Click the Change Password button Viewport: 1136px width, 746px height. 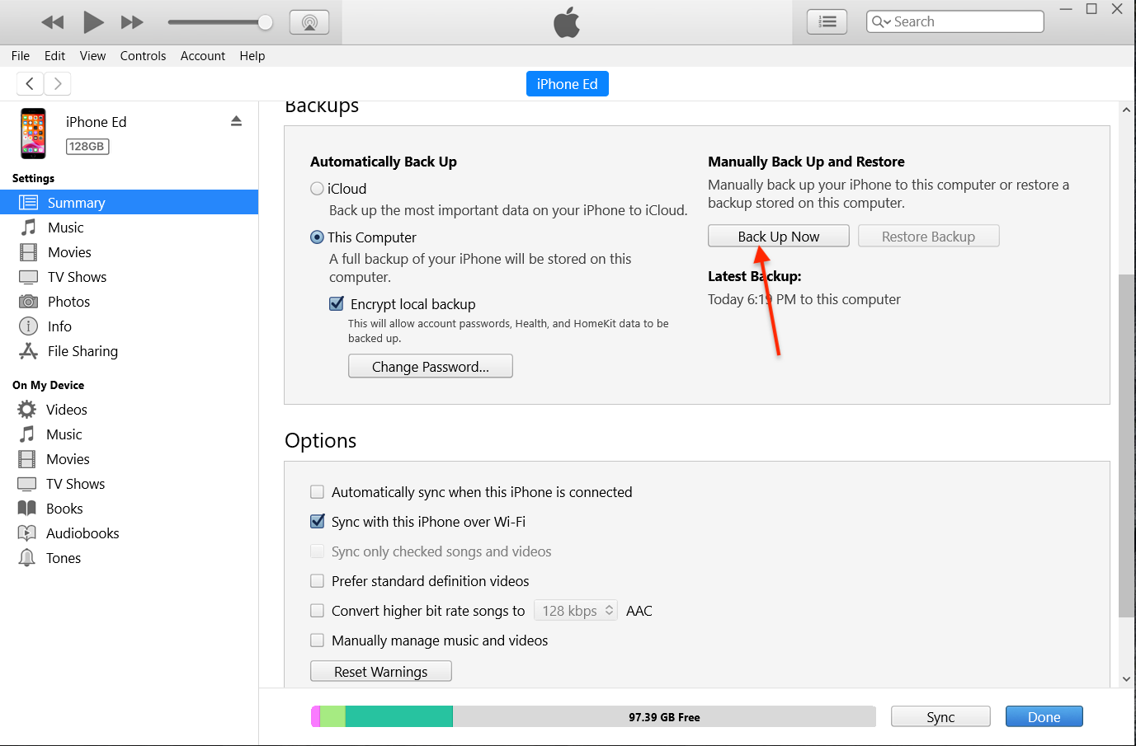tap(431, 367)
